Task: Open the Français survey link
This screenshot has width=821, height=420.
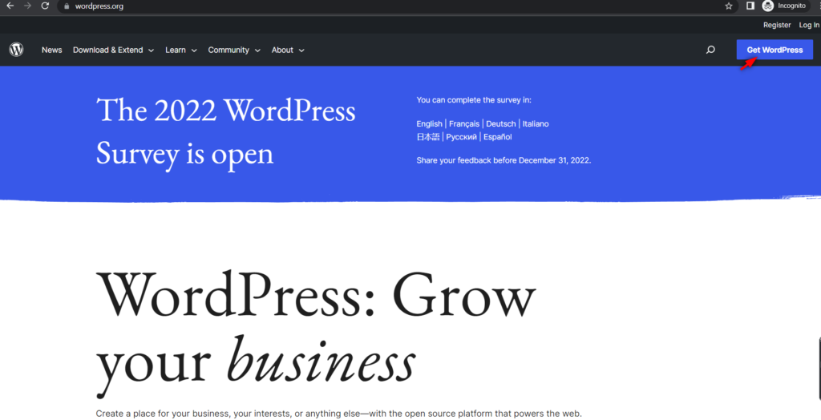Action: [464, 123]
